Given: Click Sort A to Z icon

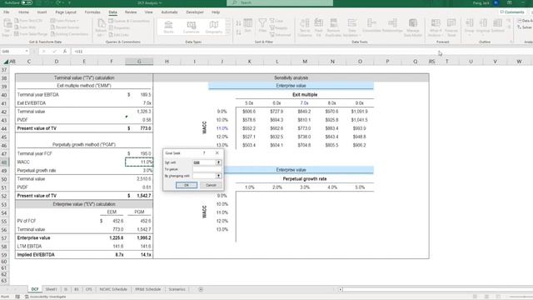Looking at the screenshot, I should tap(238, 23).
